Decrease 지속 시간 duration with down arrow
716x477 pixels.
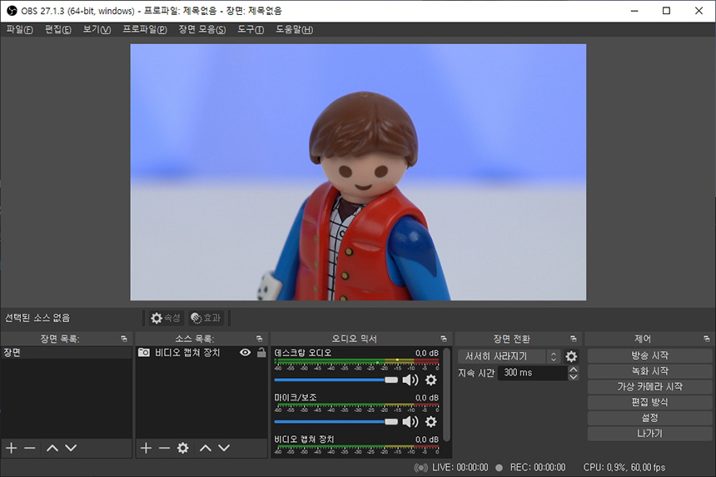pos(574,377)
